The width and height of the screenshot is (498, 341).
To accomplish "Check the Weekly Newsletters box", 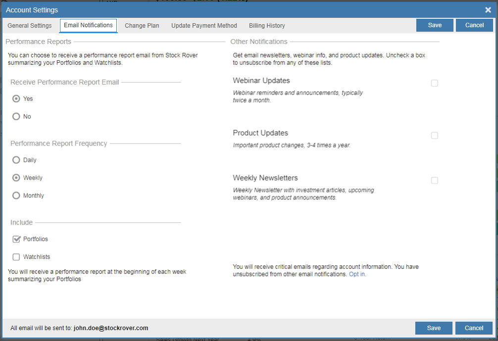I will (435, 181).
